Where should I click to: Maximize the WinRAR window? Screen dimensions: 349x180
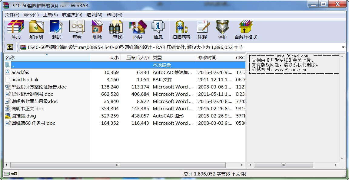[x=323, y=4]
